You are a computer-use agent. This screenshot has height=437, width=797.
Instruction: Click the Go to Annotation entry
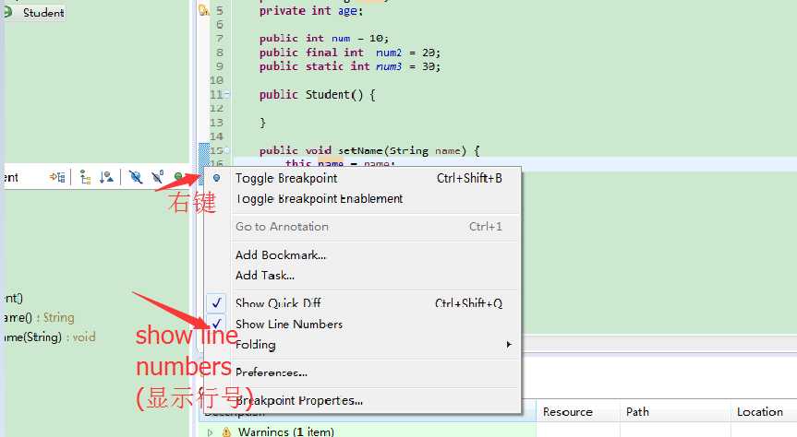point(282,227)
